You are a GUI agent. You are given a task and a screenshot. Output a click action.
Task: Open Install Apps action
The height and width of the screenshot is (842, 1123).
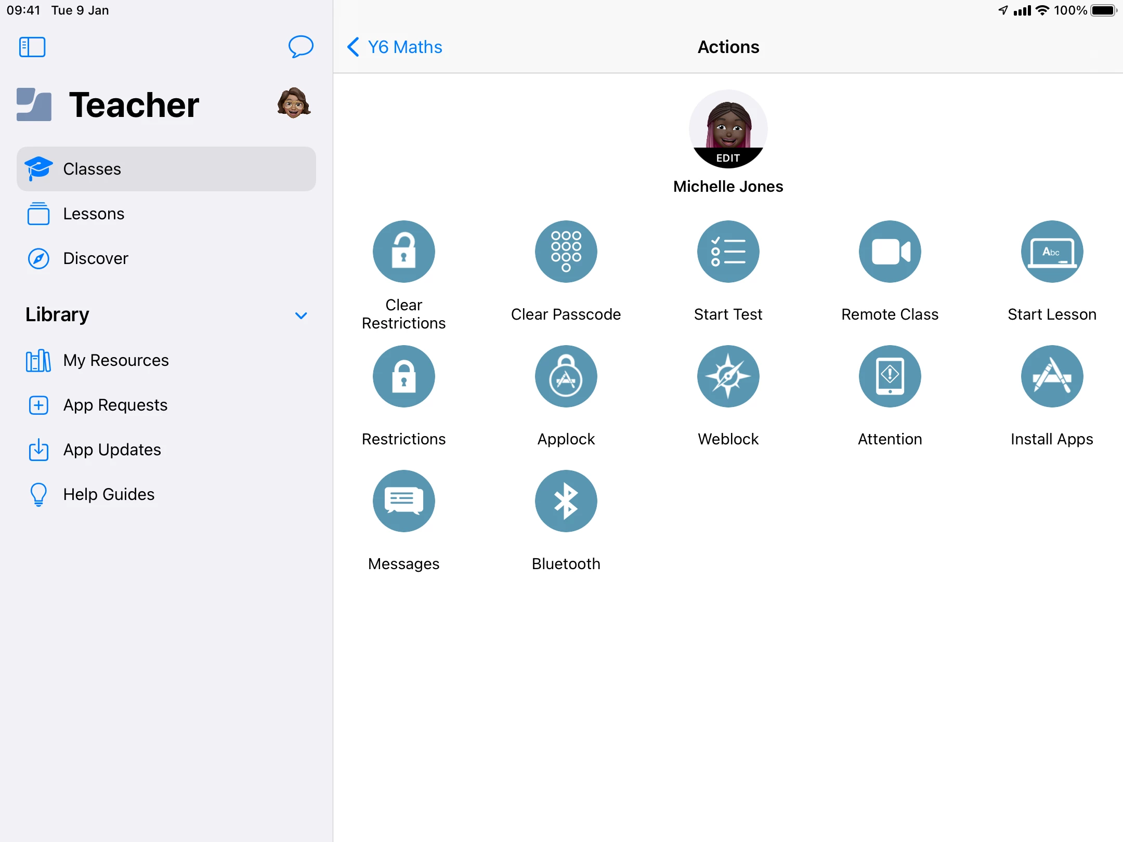pyautogui.click(x=1052, y=376)
